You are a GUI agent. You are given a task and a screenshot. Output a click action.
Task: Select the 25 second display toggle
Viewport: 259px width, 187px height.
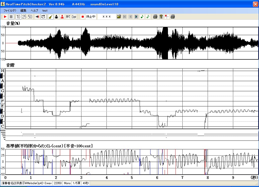pos(24,17)
